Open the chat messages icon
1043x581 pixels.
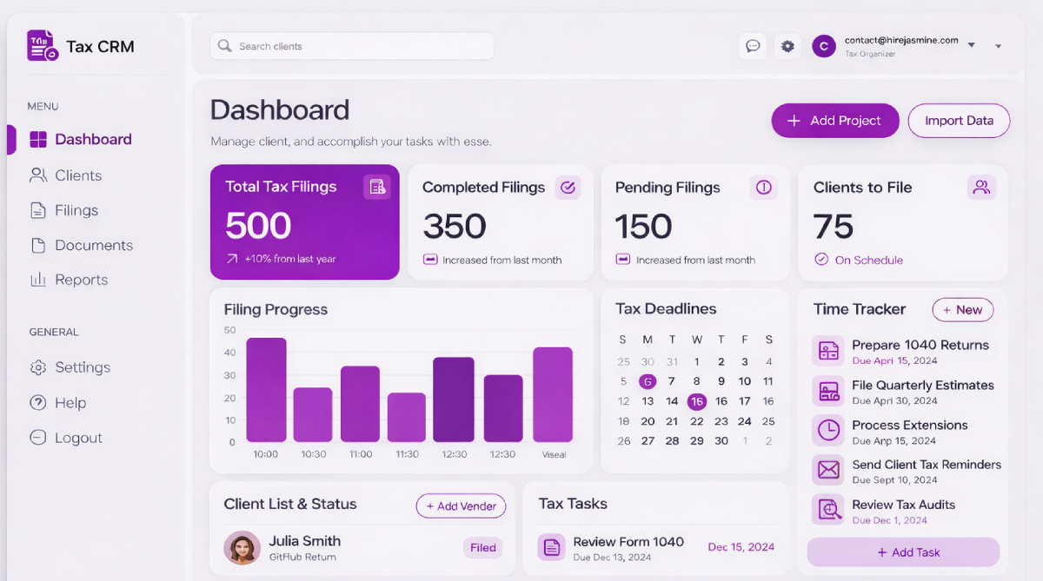coord(753,46)
